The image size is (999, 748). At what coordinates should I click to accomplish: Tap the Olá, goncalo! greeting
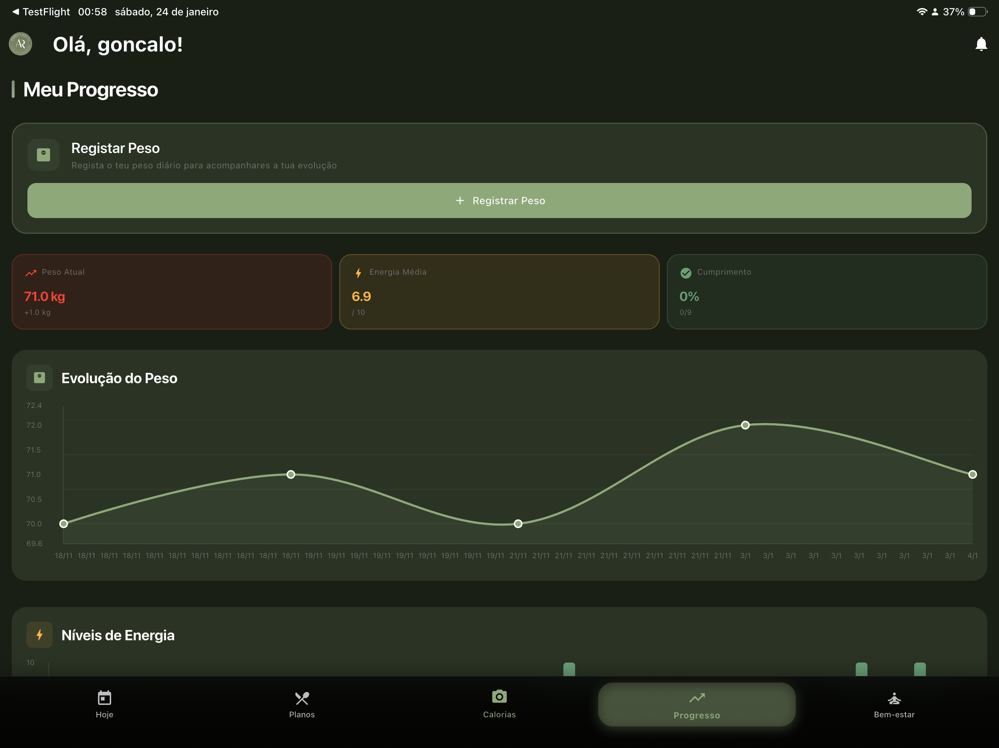click(118, 44)
